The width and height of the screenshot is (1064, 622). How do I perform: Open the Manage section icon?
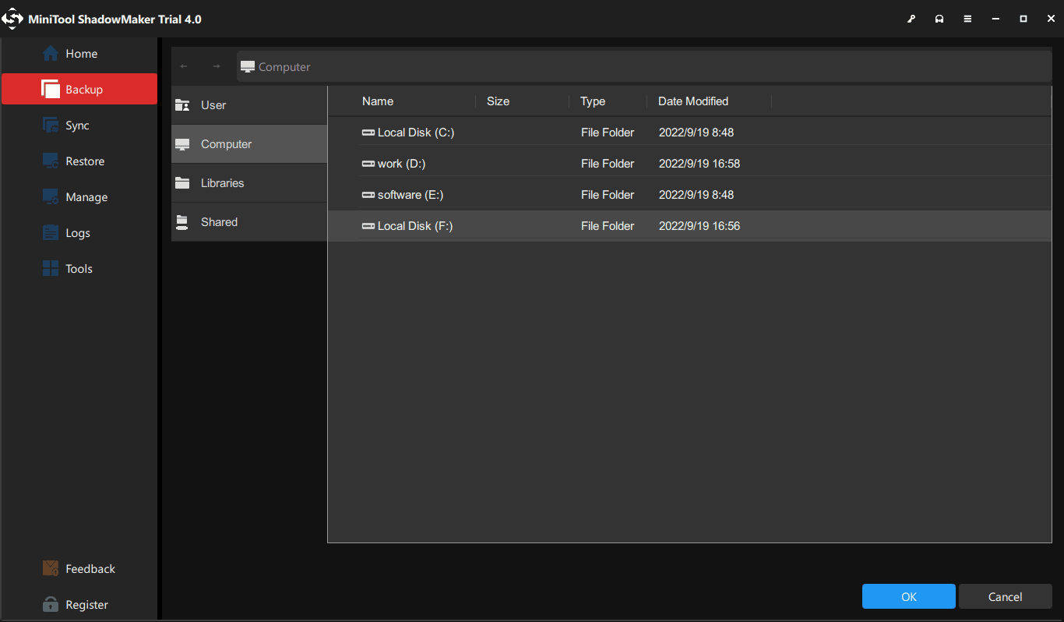tap(51, 196)
